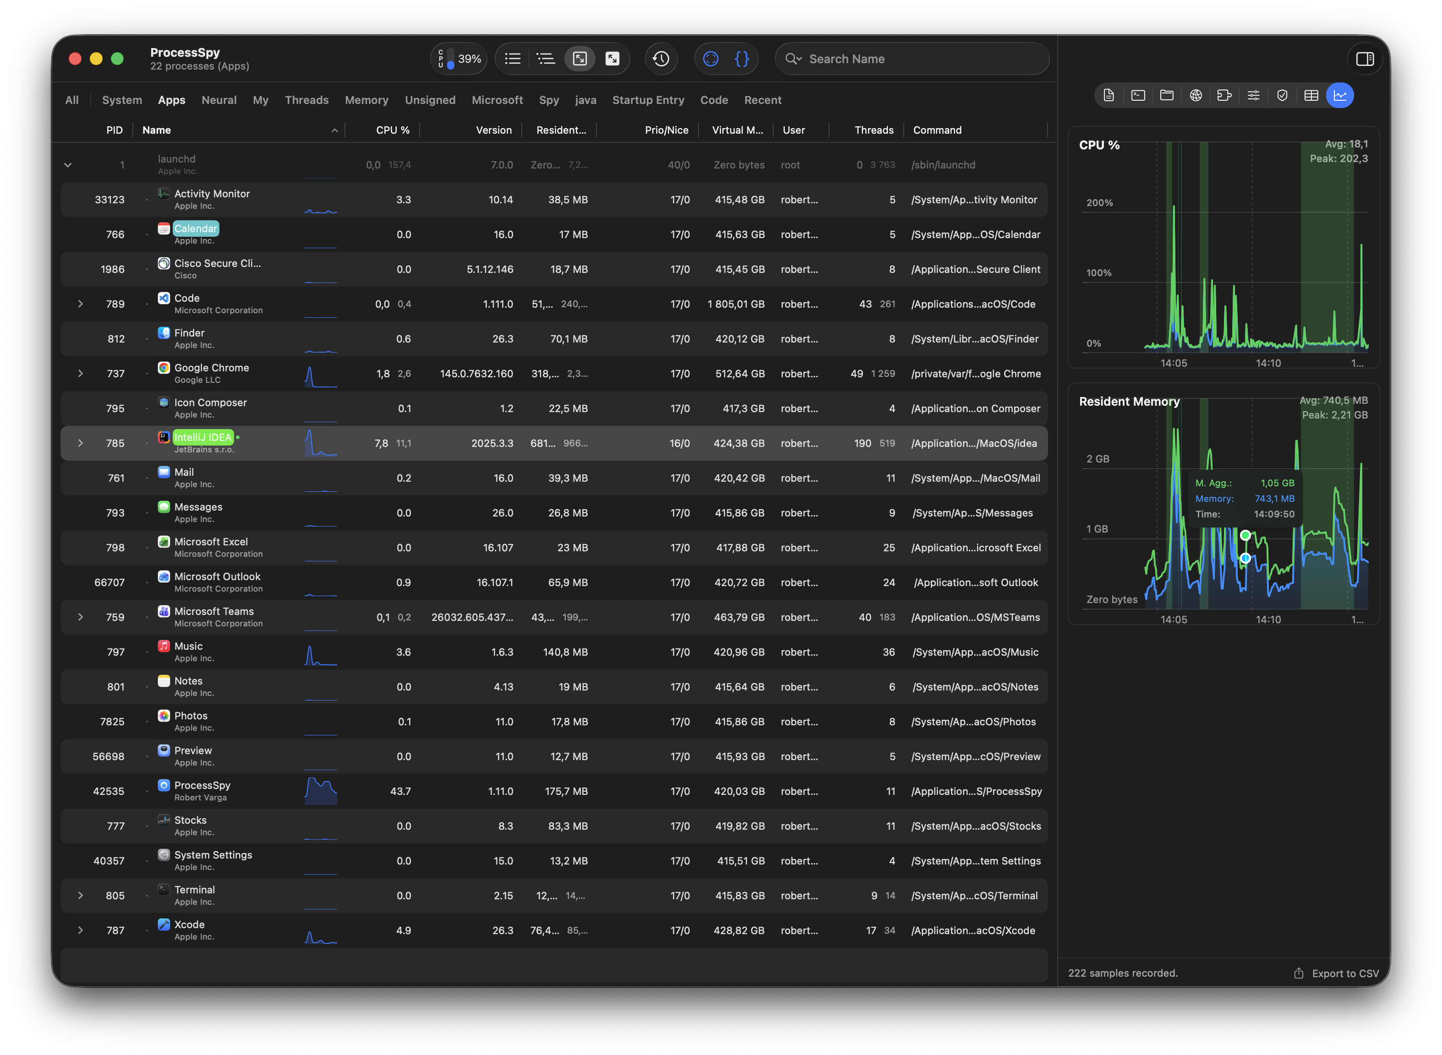Toggle the hierarchical list view icon
This screenshot has height=1055, width=1442.
(546, 59)
